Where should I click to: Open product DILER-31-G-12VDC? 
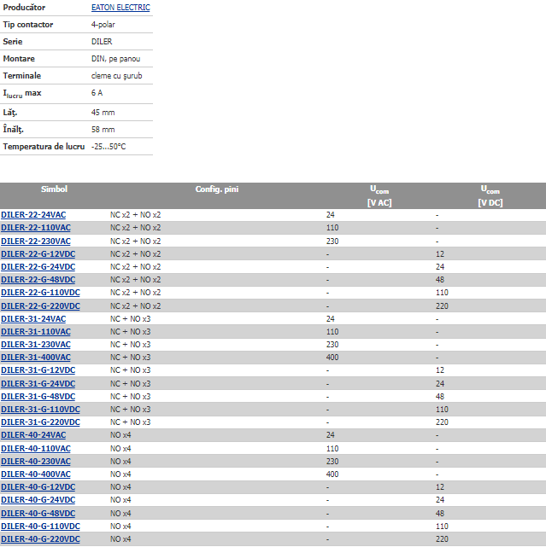(x=38, y=370)
